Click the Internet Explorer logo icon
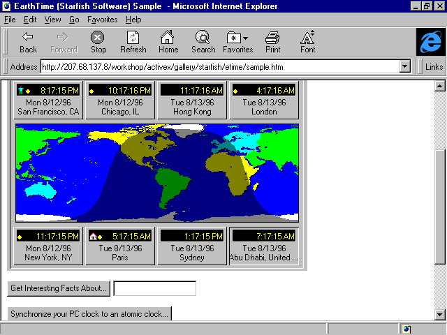This screenshot has height=335, width=447. (430, 42)
